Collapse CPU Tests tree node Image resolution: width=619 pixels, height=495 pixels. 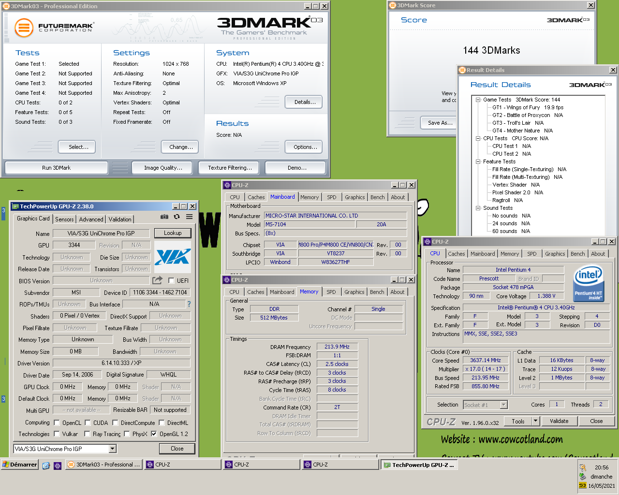[x=478, y=138]
